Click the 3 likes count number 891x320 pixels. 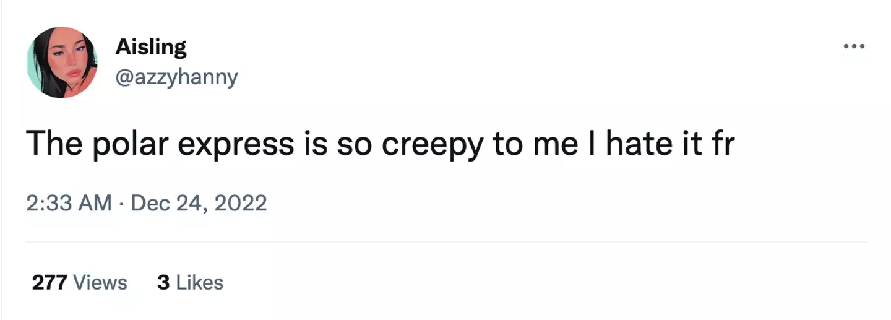tap(163, 283)
